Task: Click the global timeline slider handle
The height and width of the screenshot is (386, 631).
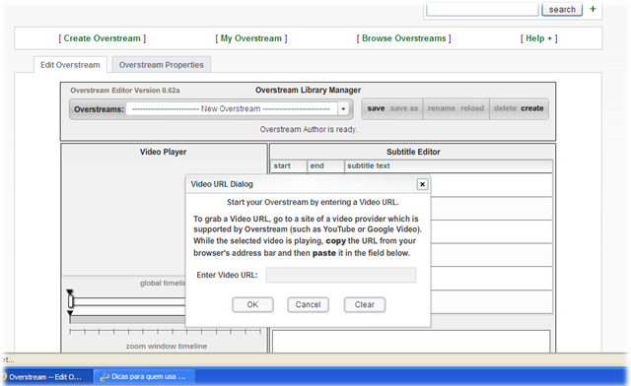Action: (71, 301)
